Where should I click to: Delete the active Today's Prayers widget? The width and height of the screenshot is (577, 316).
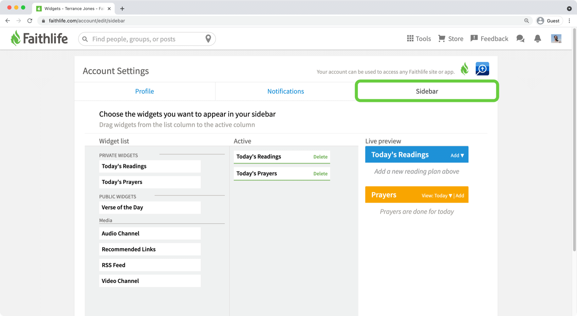(x=320, y=174)
